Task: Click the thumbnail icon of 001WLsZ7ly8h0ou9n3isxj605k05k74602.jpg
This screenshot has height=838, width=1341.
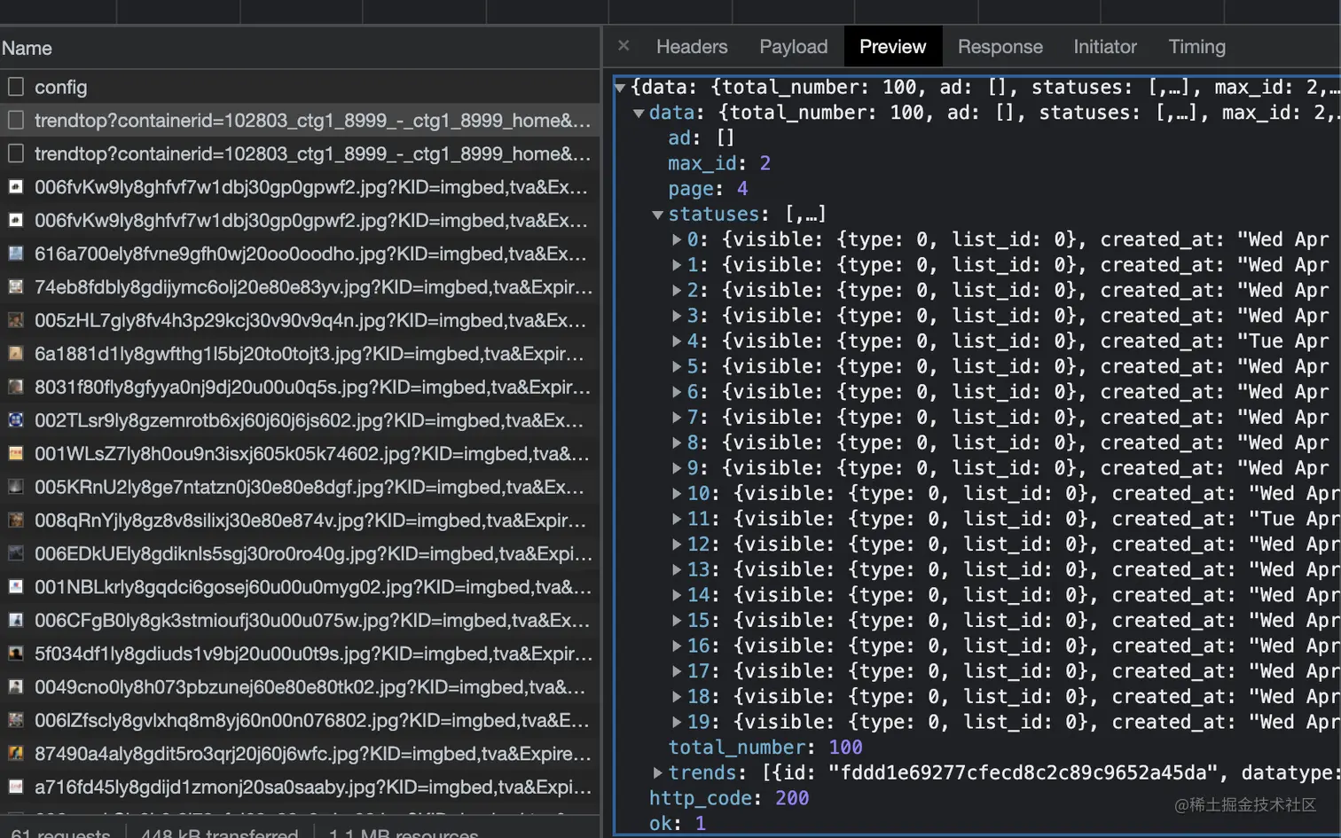Action: coord(16,454)
